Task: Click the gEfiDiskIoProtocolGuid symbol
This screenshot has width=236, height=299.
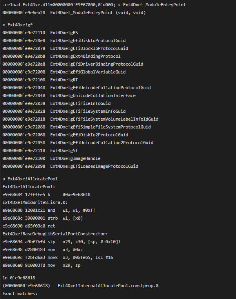Action: [x=88, y=40]
